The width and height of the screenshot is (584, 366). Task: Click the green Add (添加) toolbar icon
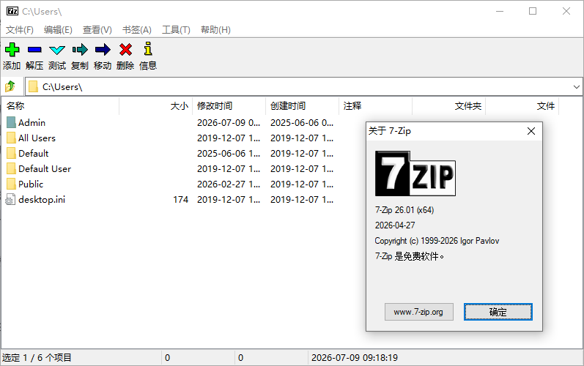[x=12, y=50]
